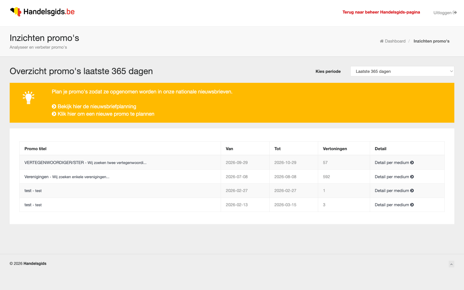Click the Handelsgids footer copyright text
The image size is (464, 290).
pyautogui.click(x=28, y=264)
